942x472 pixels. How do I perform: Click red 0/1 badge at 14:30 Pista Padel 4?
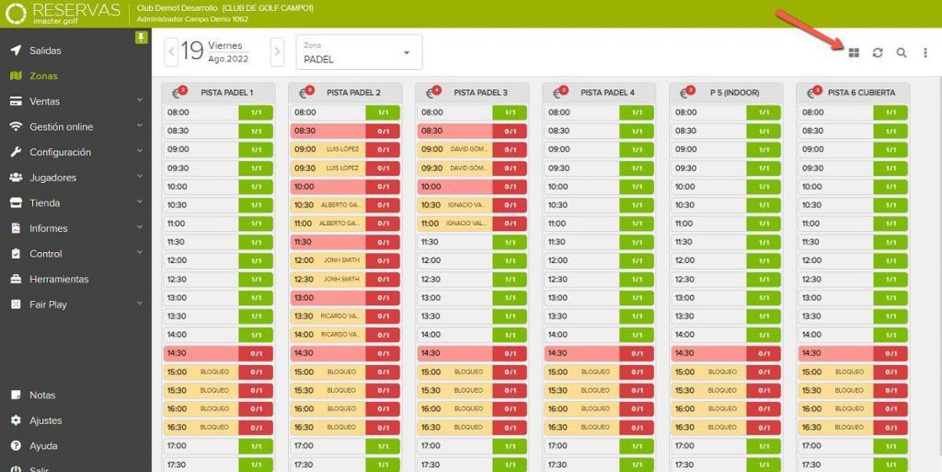pyautogui.click(x=637, y=353)
